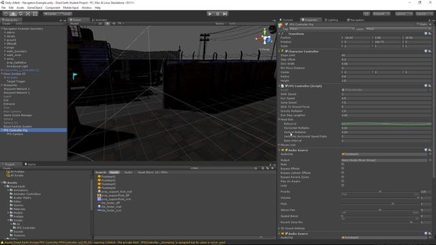
Task: Open the Assets menu
Action: click(x=20, y=7)
